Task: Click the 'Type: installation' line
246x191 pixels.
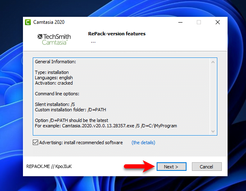Action: (x=52, y=72)
